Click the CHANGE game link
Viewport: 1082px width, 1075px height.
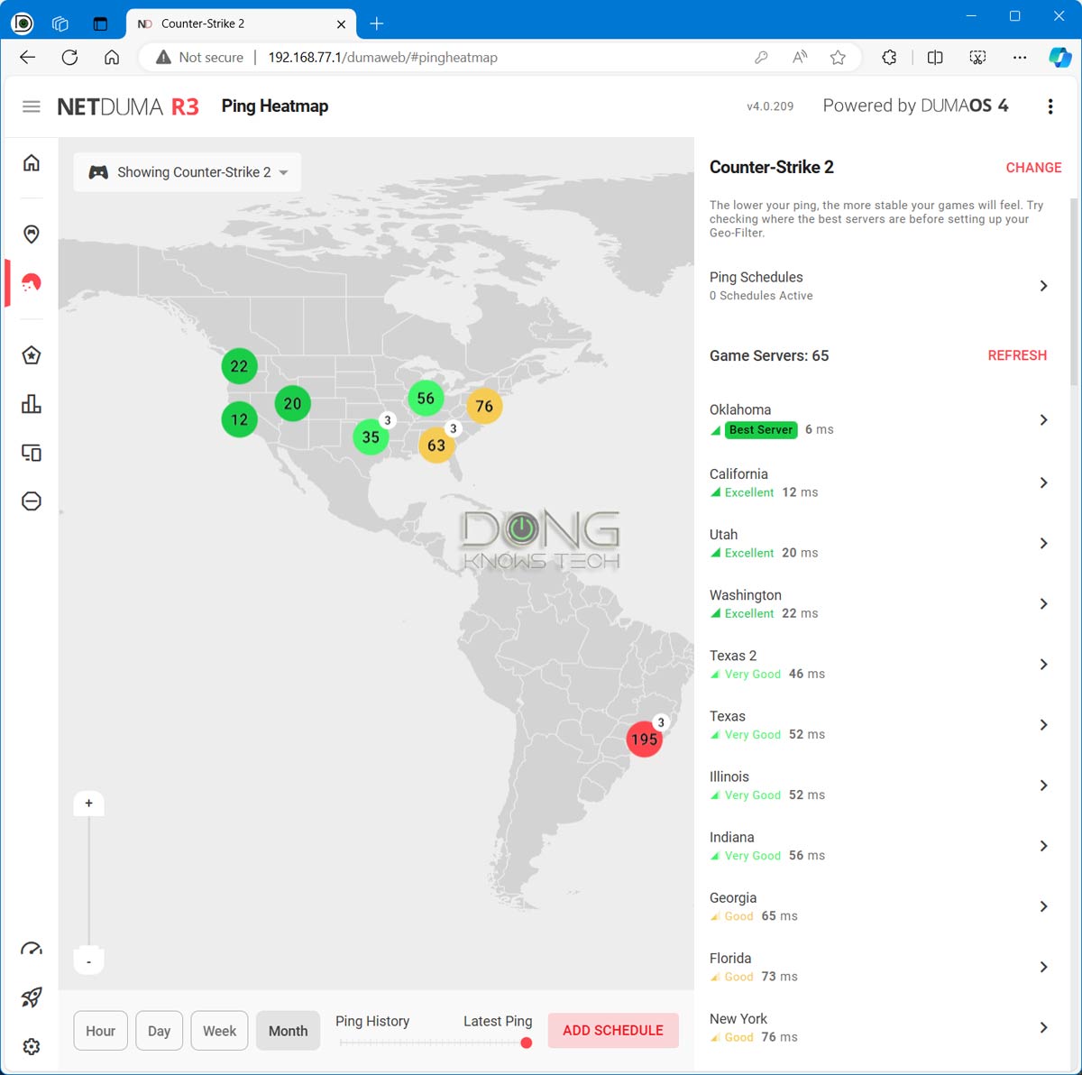pyautogui.click(x=1033, y=168)
